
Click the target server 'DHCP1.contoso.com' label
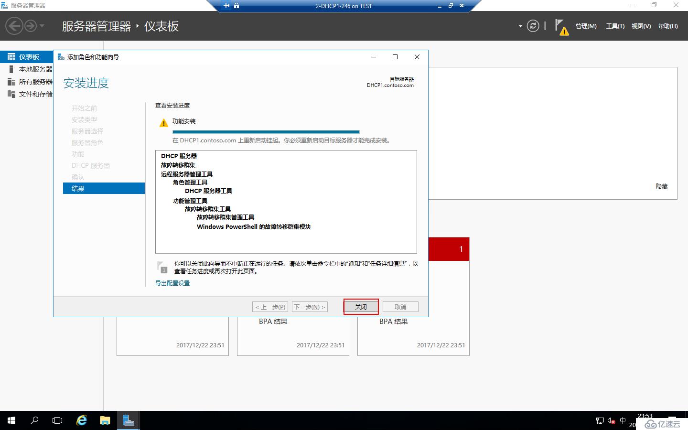[390, 86]
